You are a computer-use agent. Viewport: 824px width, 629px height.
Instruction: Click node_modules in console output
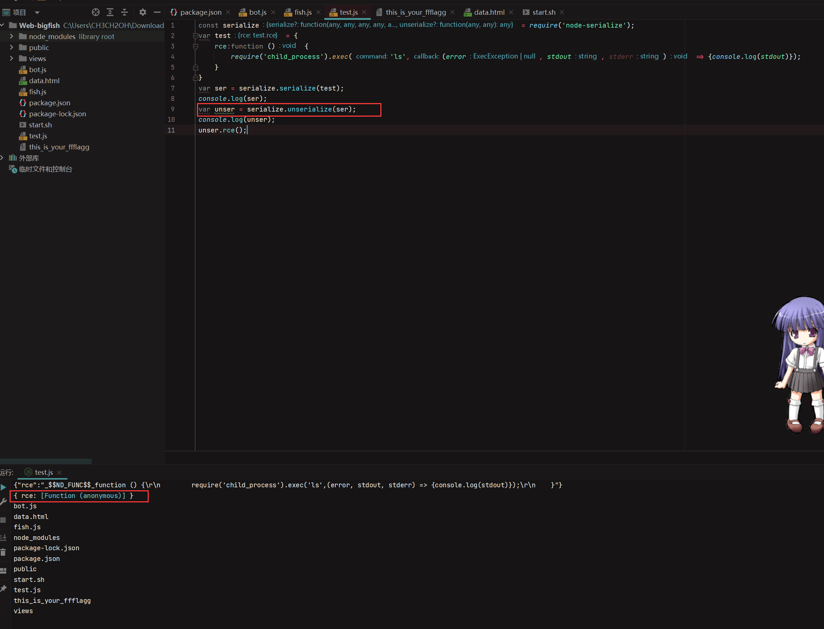(x=37, y=538)
